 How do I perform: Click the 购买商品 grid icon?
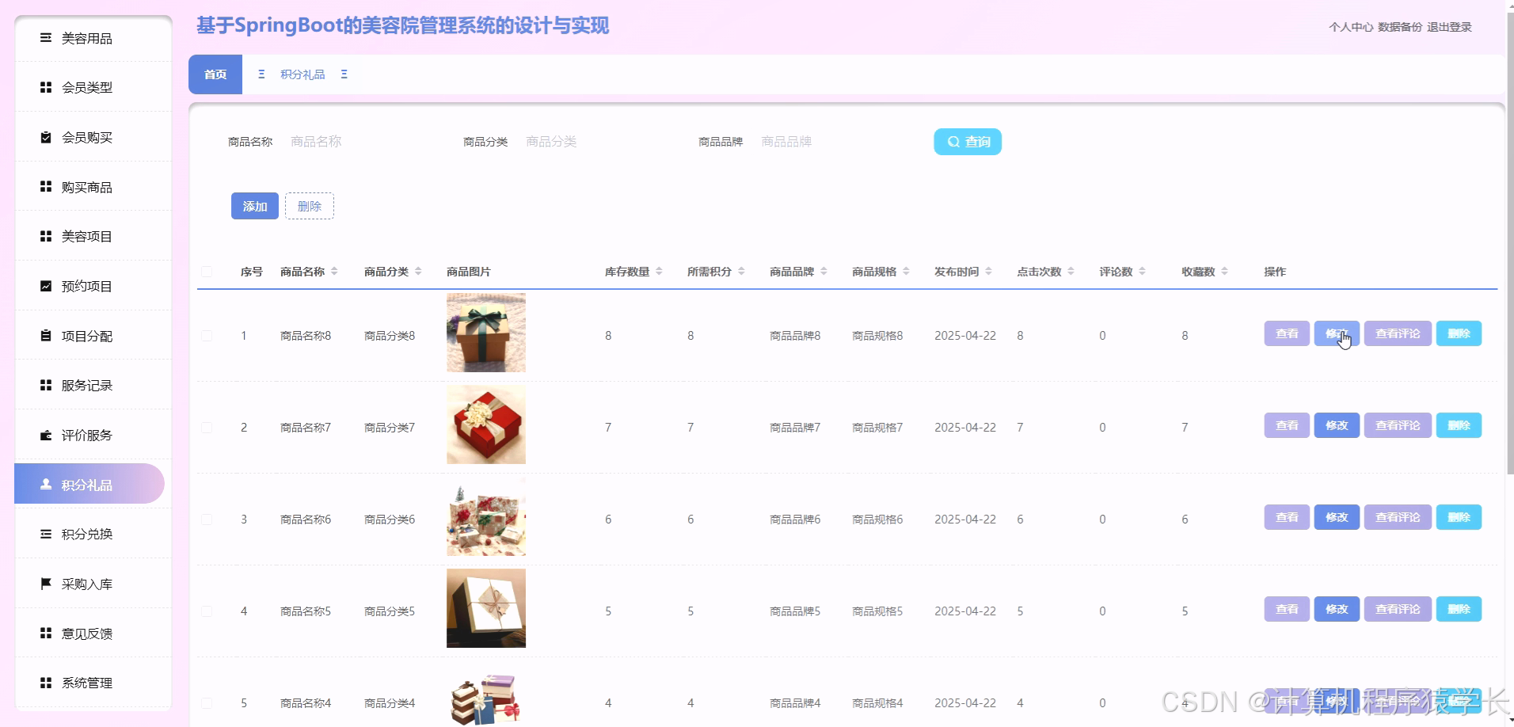click(x=46, y=186)
